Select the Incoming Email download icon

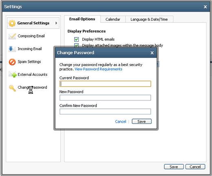click(x=12, y=49)
